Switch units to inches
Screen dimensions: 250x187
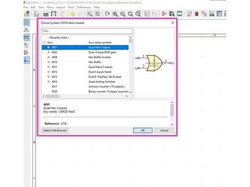click(27, 29)
